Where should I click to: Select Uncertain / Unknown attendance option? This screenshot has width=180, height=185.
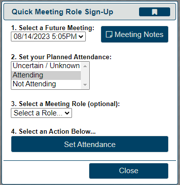click(x=46, y=66)
